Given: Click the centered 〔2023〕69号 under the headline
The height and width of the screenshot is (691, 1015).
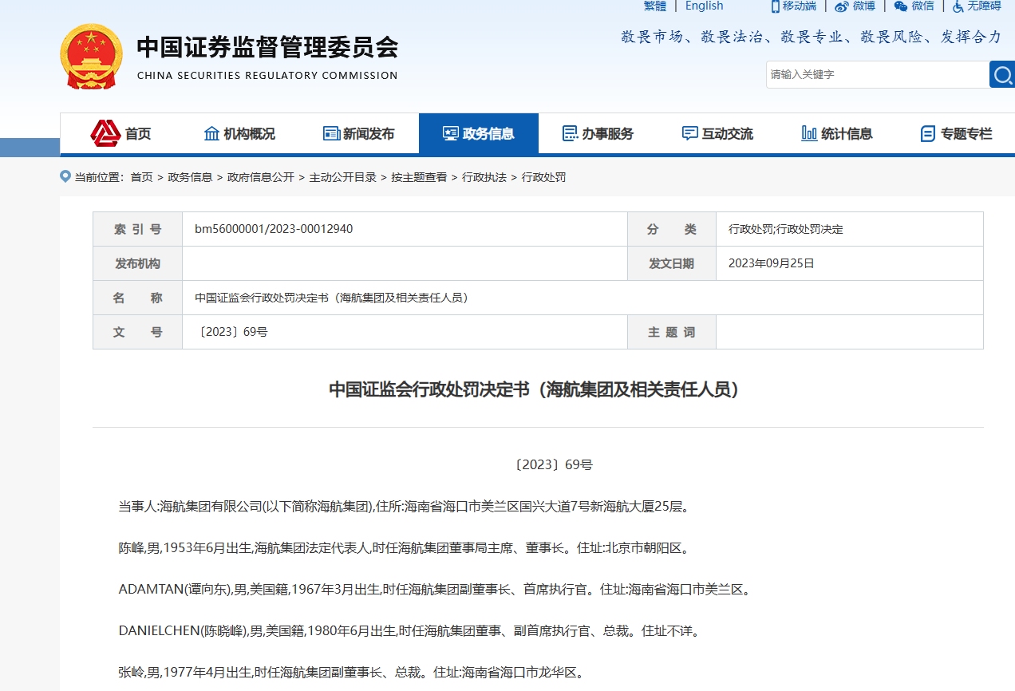Looking at the screenshot, I should pos(552,464).
